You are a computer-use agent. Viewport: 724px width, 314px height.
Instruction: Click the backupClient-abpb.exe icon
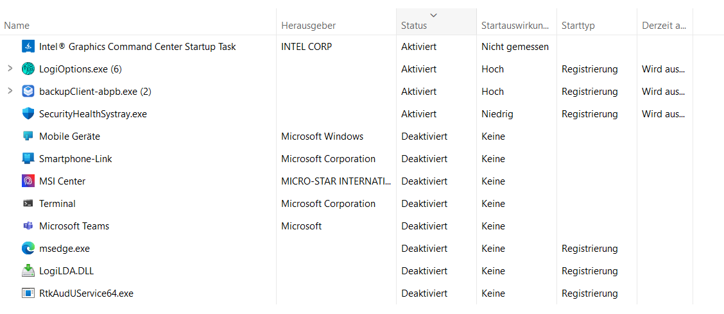(28, 92)
